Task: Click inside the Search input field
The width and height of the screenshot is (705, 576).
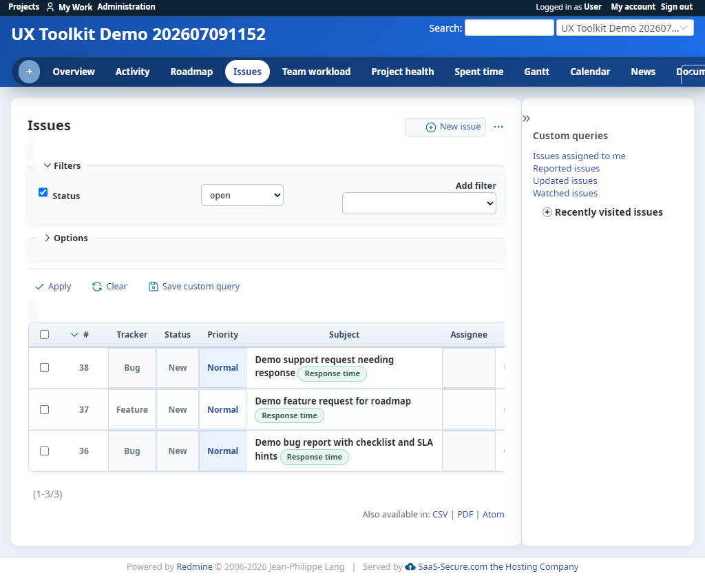Action: pyautogui.click(x=509, y=28)
